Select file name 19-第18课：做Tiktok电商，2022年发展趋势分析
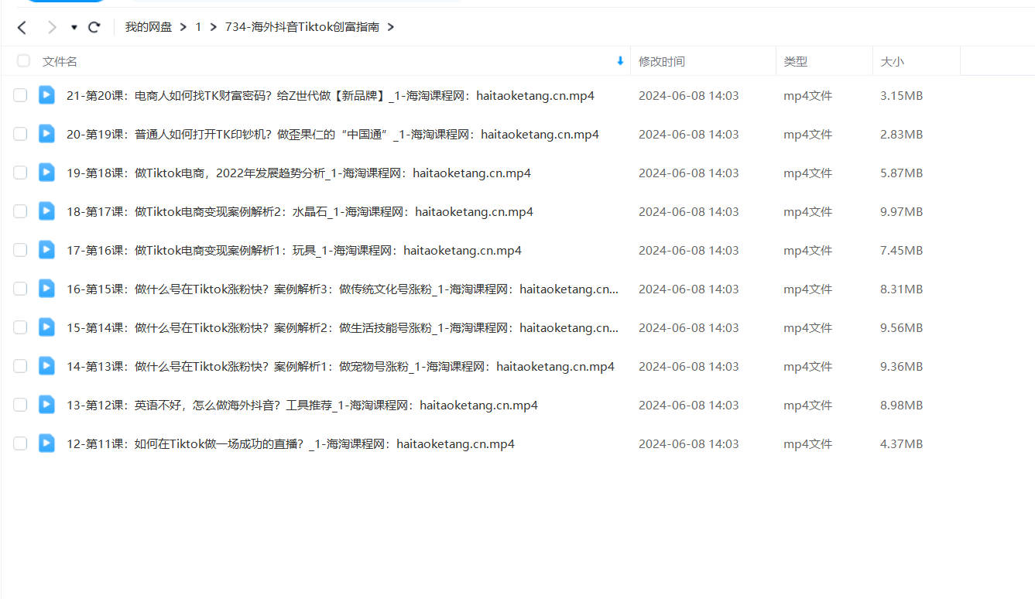 [x=299, y=173]
